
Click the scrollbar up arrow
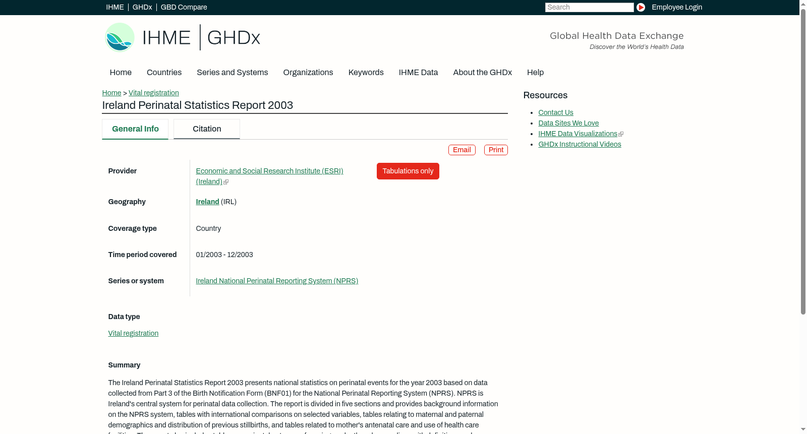803,4
